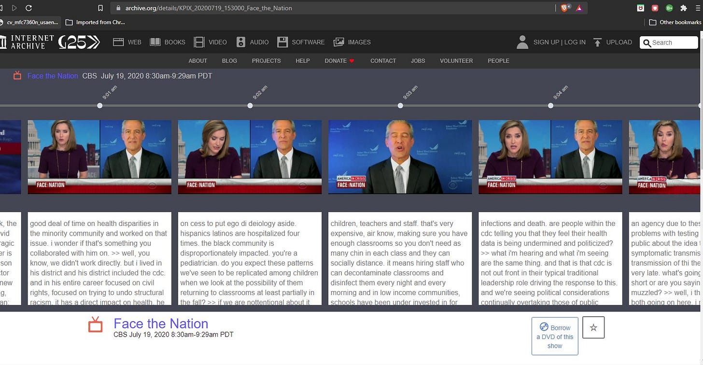Screen dimensions: 703x365
Task: Open the DONATE menu item
Action: tap(339, 61)
